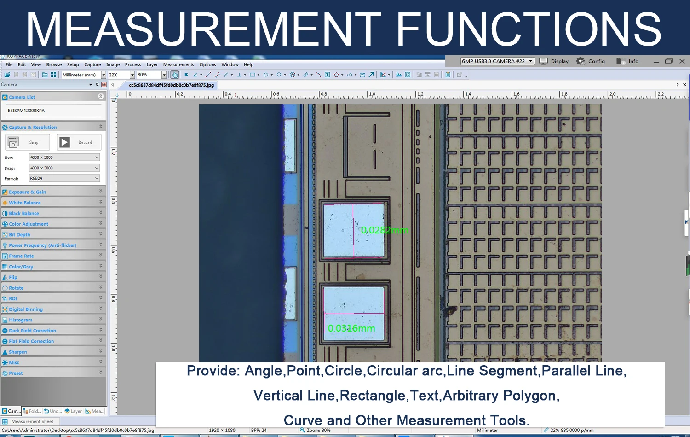This screenshot has width=690, height=437.
Task: Expand the Black Balance section
Action: [53, 213]
